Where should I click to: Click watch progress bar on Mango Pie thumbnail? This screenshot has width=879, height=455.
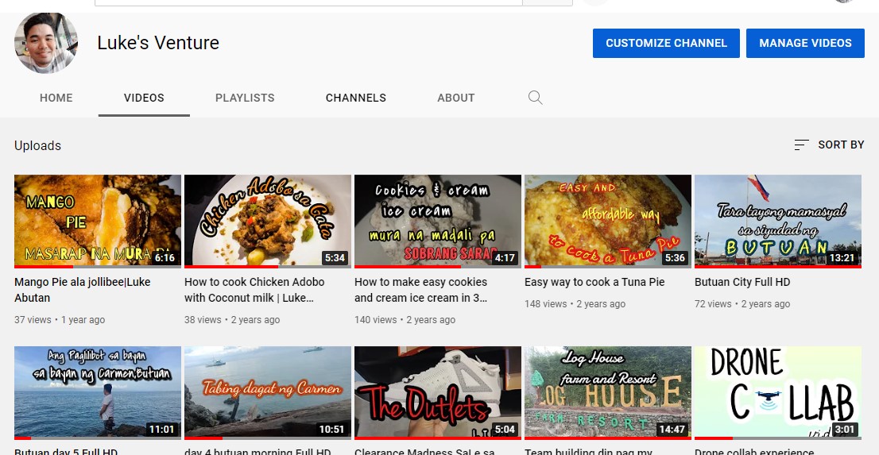(98, 267)
